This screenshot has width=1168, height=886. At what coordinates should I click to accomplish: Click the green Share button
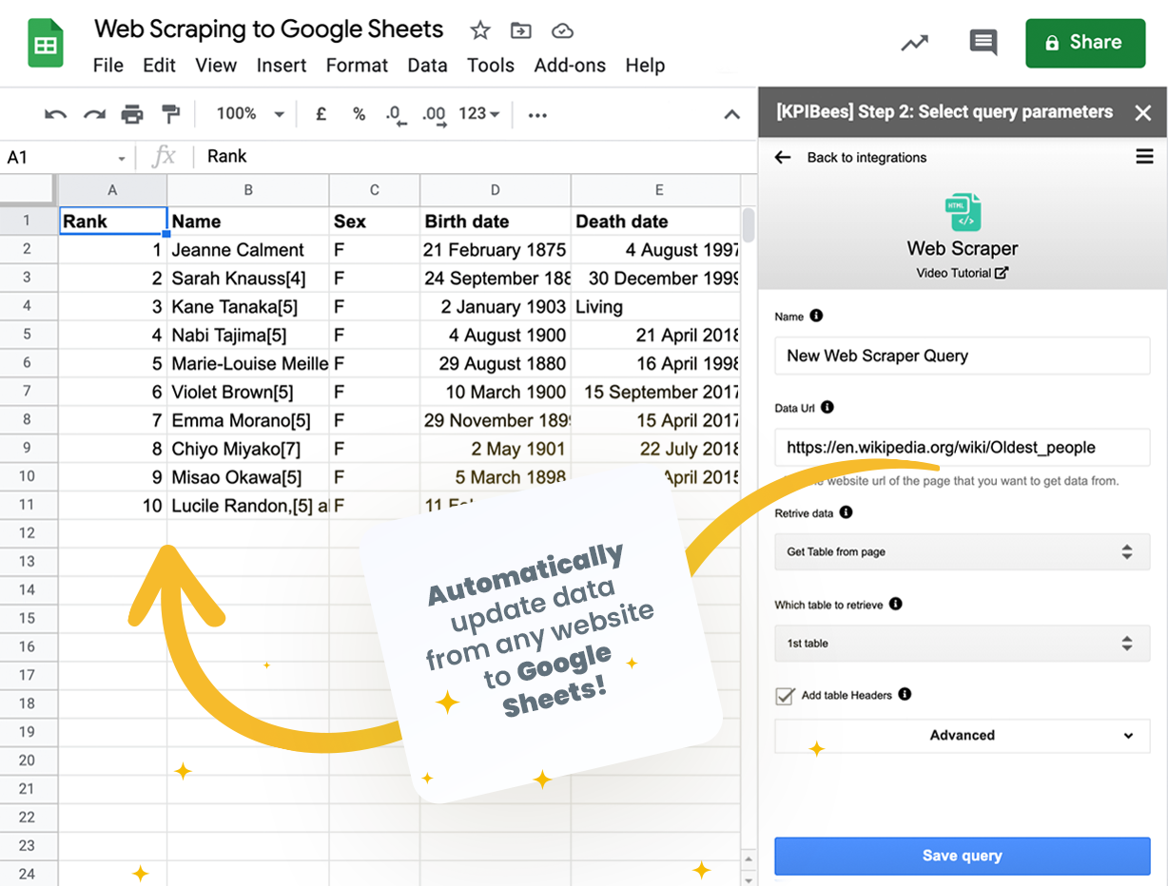coord(1085,43)
